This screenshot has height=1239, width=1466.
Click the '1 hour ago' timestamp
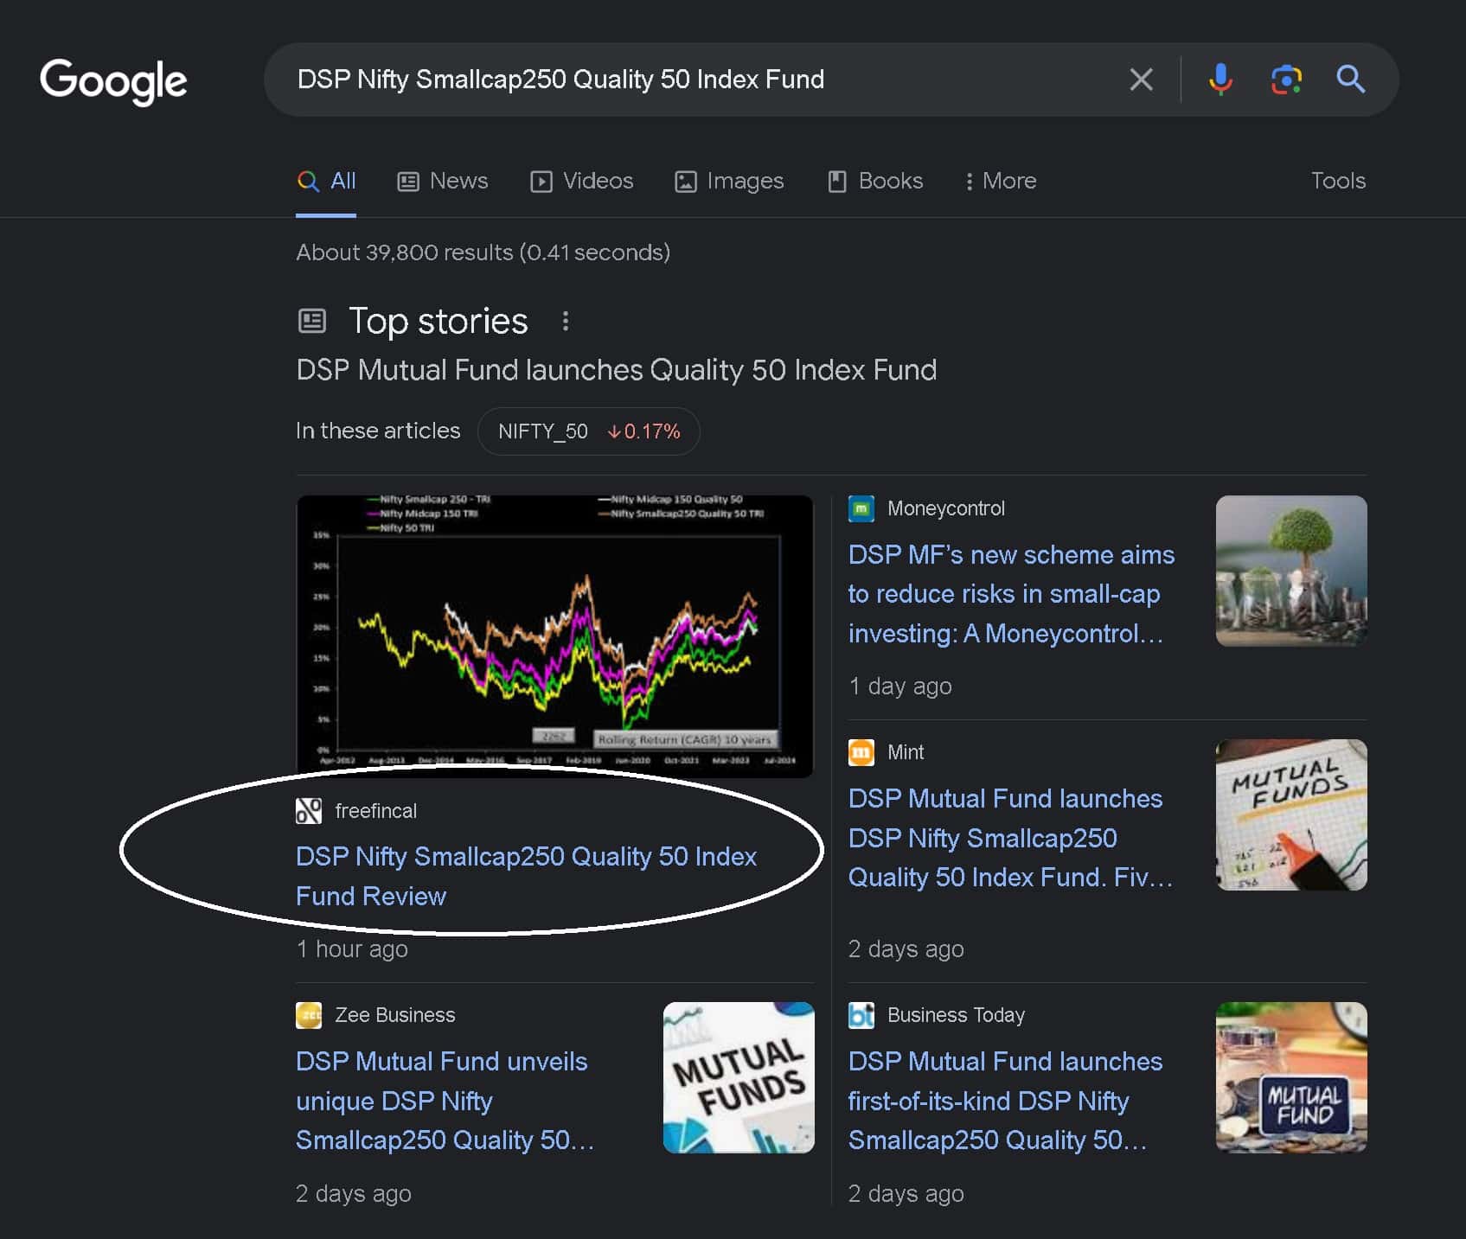tap(352, 949)
